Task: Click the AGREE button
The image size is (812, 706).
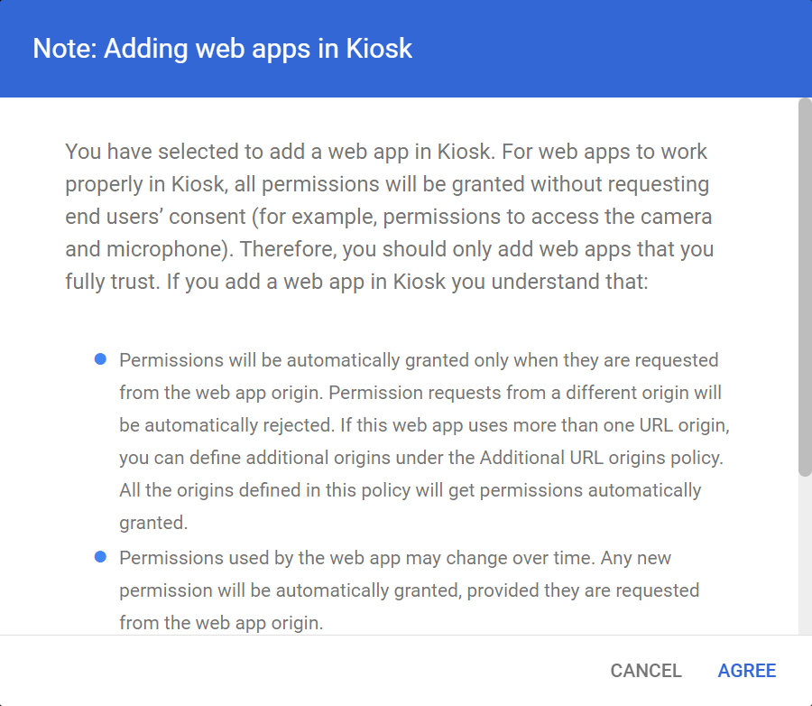Action: click(x=746, y=671)
